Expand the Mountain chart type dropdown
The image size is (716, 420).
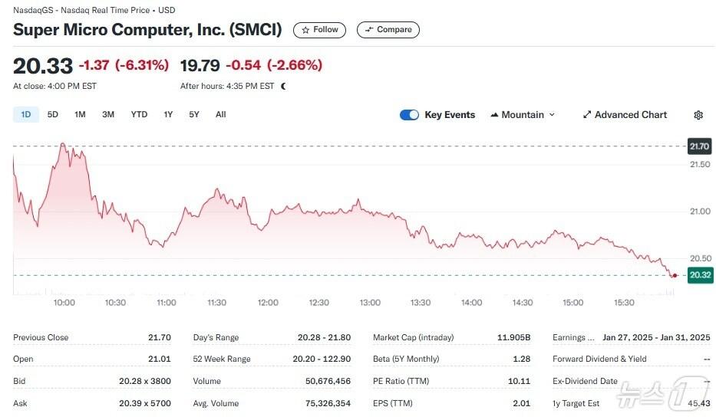pos(522,115)
